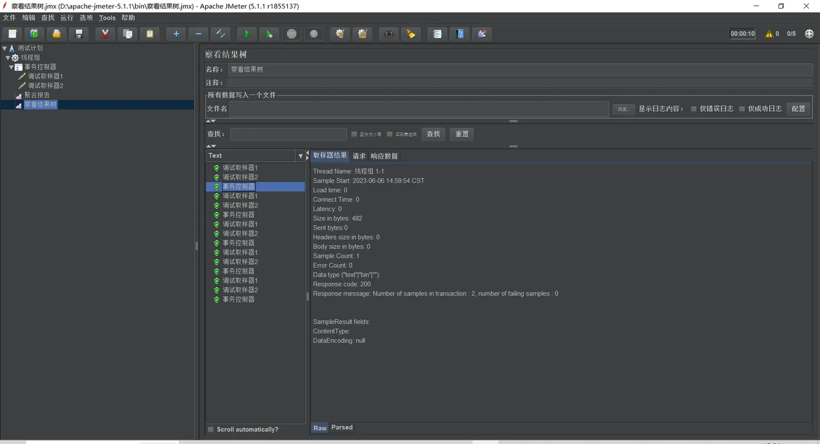This screenshot has width=820, height=444.
Task: Open the Text renderer dropdown
Action: 300,156
